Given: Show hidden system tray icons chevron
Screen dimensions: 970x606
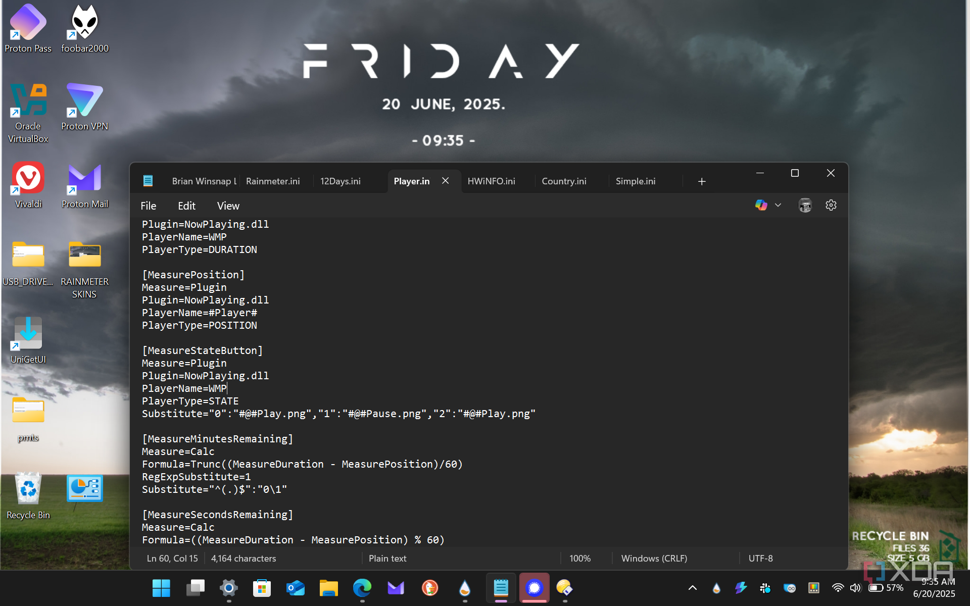Looking at the screenshot, I should [693, 588].
